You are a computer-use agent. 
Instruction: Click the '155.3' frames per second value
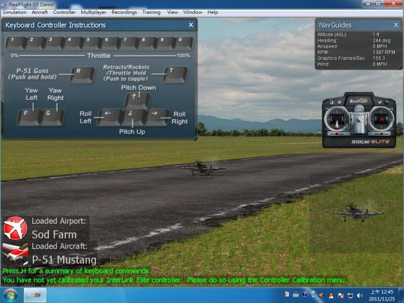point(379,58)
